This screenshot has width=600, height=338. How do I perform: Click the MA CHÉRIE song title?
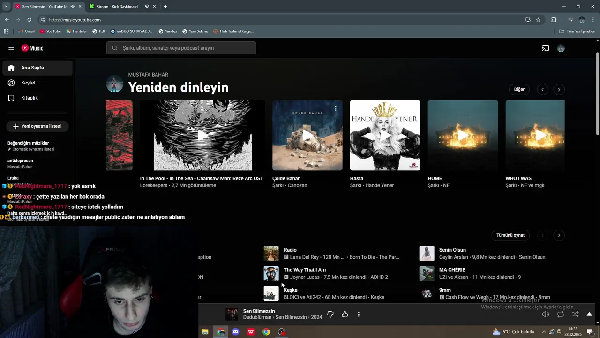(x=452, y=270)
